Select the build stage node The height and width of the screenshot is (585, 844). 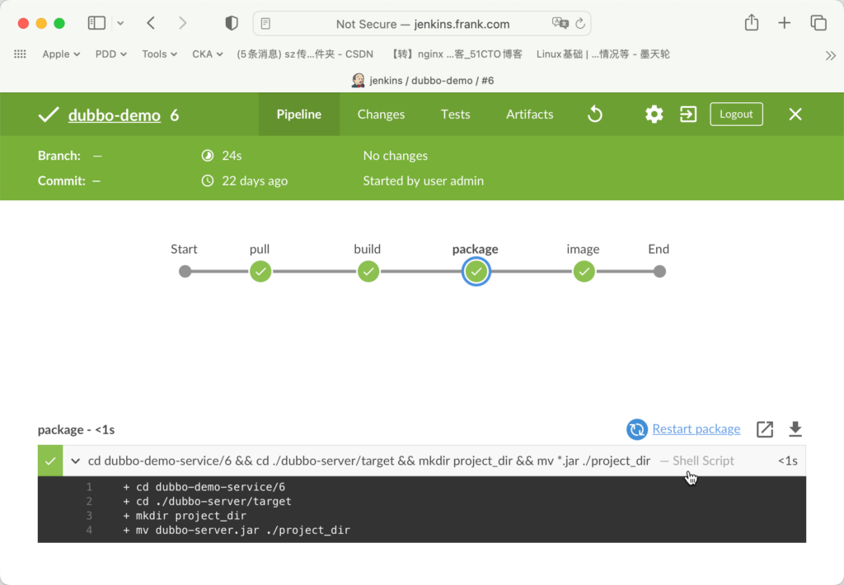pos(368,271)
